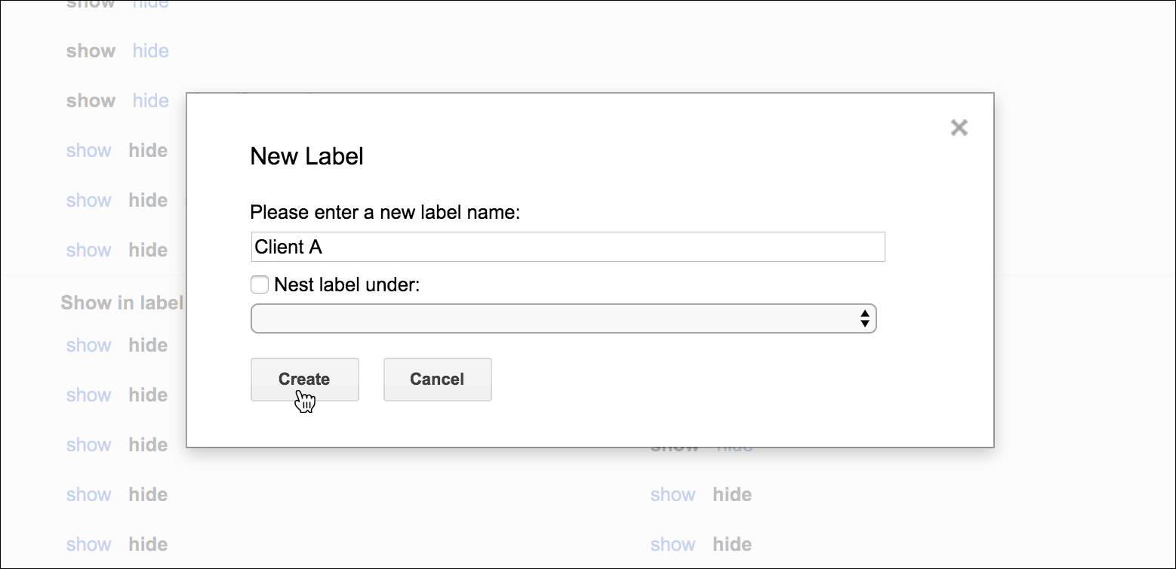Hide the last label in the bottom-right column
This screenshot has width=1176, height=569.
point(731,544)
